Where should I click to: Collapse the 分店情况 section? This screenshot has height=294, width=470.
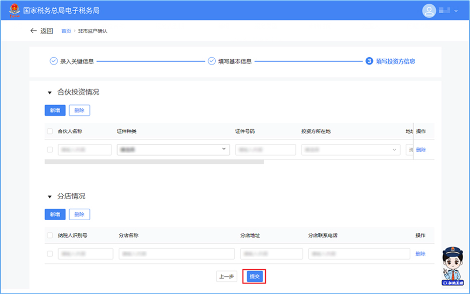[x=49, y=197]
